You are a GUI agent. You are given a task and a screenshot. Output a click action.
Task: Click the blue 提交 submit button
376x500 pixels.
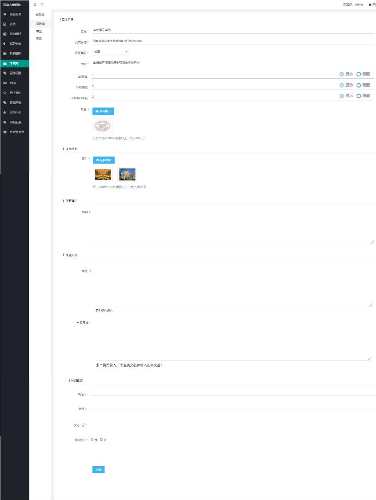click(x=99, y=470)
